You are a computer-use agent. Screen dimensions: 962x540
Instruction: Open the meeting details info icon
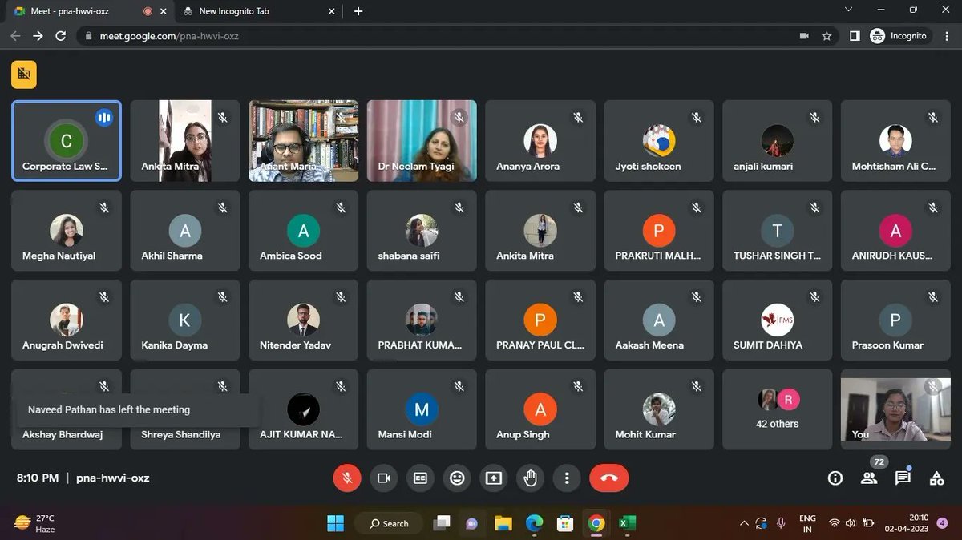[x=835, y=478]
